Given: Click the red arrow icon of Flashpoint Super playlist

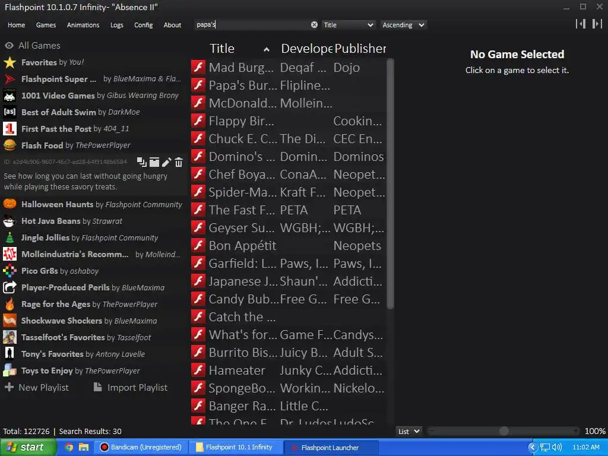Looking at the screenshot, I should click(9, 79).
